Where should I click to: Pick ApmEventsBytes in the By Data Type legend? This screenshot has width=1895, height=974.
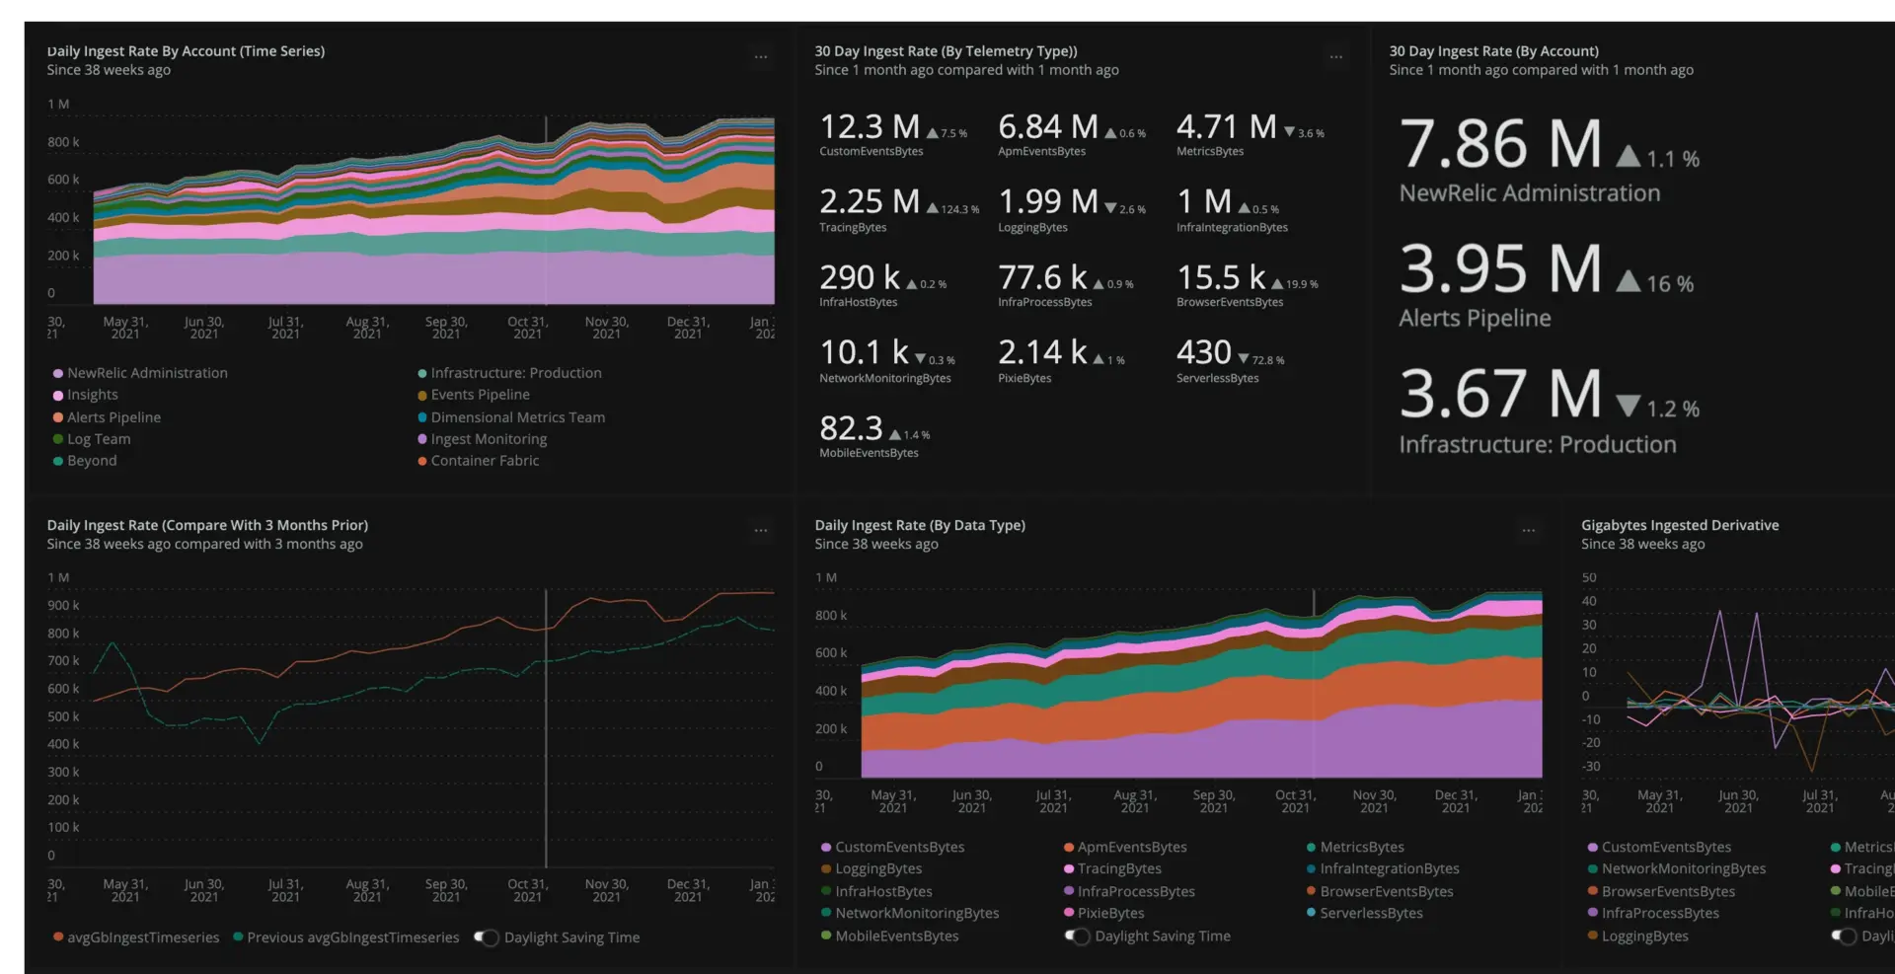1131,847
